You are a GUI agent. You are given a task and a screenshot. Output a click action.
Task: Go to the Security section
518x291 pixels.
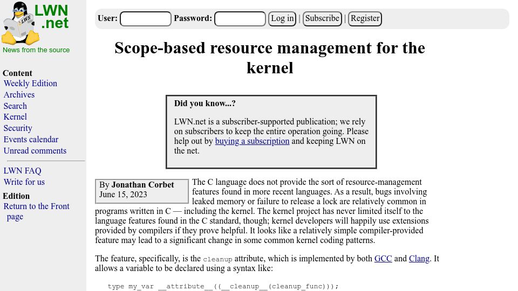[x=18, y=128]
